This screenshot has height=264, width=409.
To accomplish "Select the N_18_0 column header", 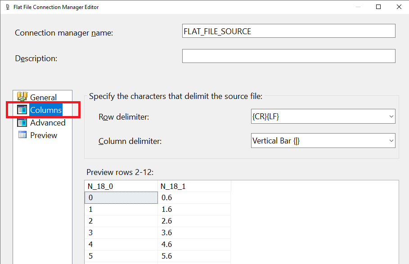I will (x=121, y=186).
